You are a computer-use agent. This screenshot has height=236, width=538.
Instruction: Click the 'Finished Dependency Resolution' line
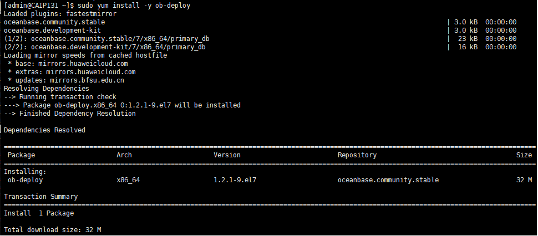(x=77, y=114)
